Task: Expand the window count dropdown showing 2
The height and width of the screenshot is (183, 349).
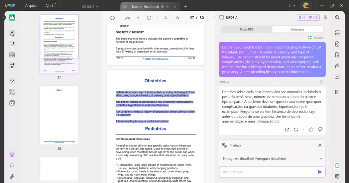Action: (292, 6)
